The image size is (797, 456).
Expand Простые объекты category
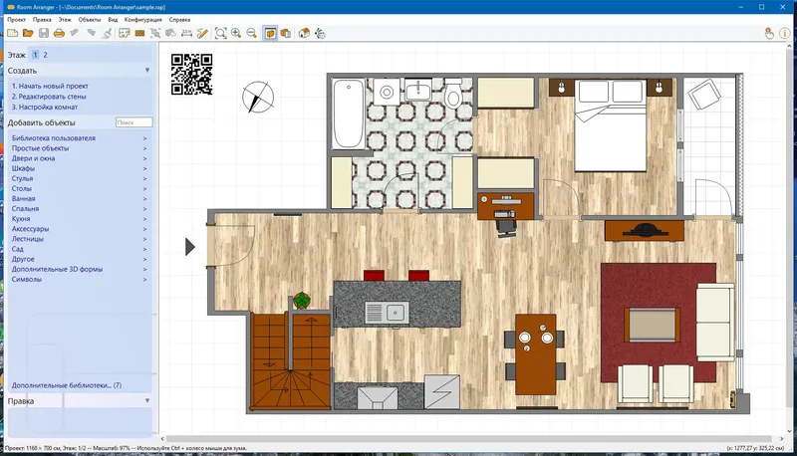click(x=80, y=148)
